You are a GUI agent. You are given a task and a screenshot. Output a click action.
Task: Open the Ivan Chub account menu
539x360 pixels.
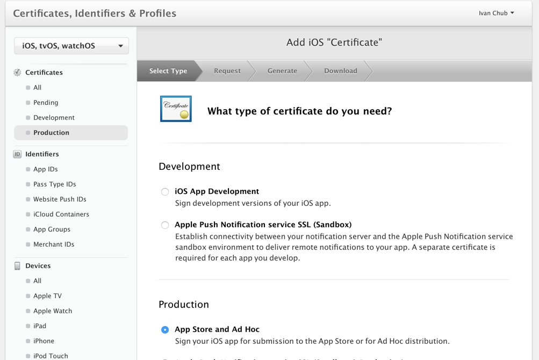[496, 13]
